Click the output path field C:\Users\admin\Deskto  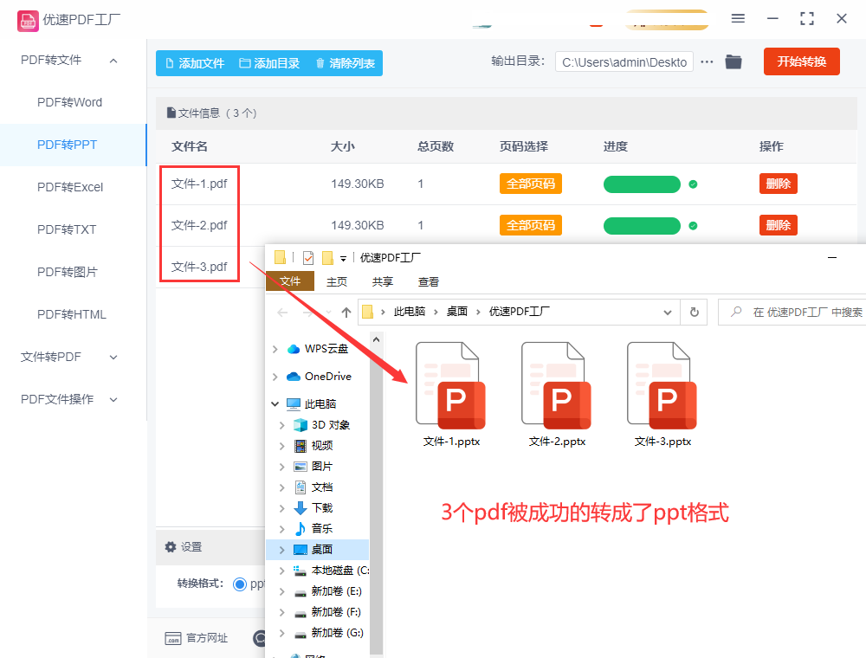click(624, 61)
